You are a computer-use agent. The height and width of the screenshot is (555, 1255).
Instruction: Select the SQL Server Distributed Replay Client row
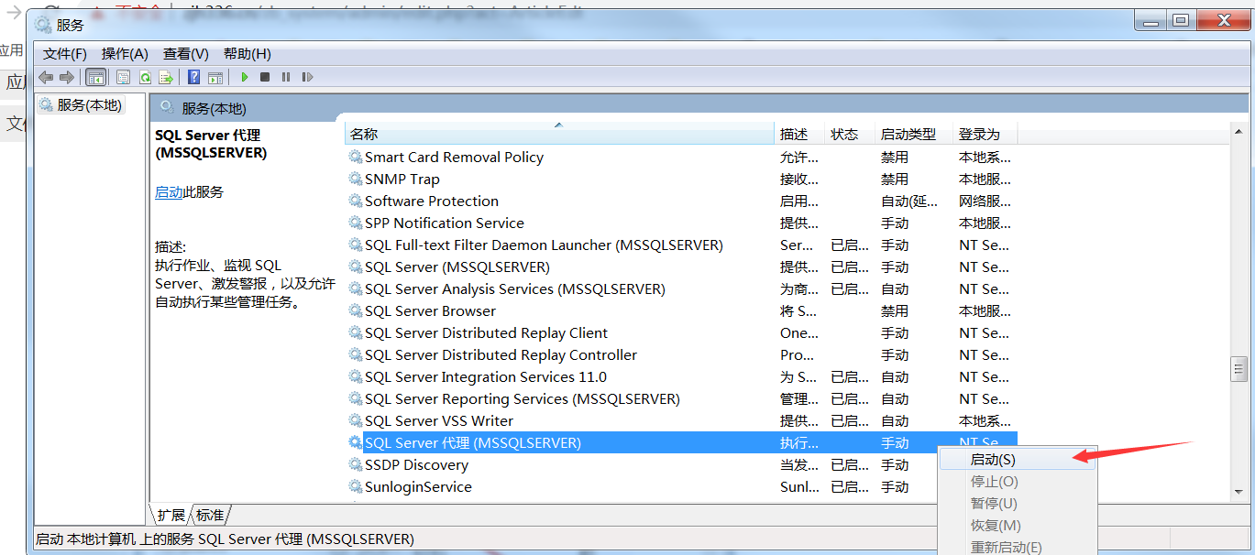(x=681, y=333)
